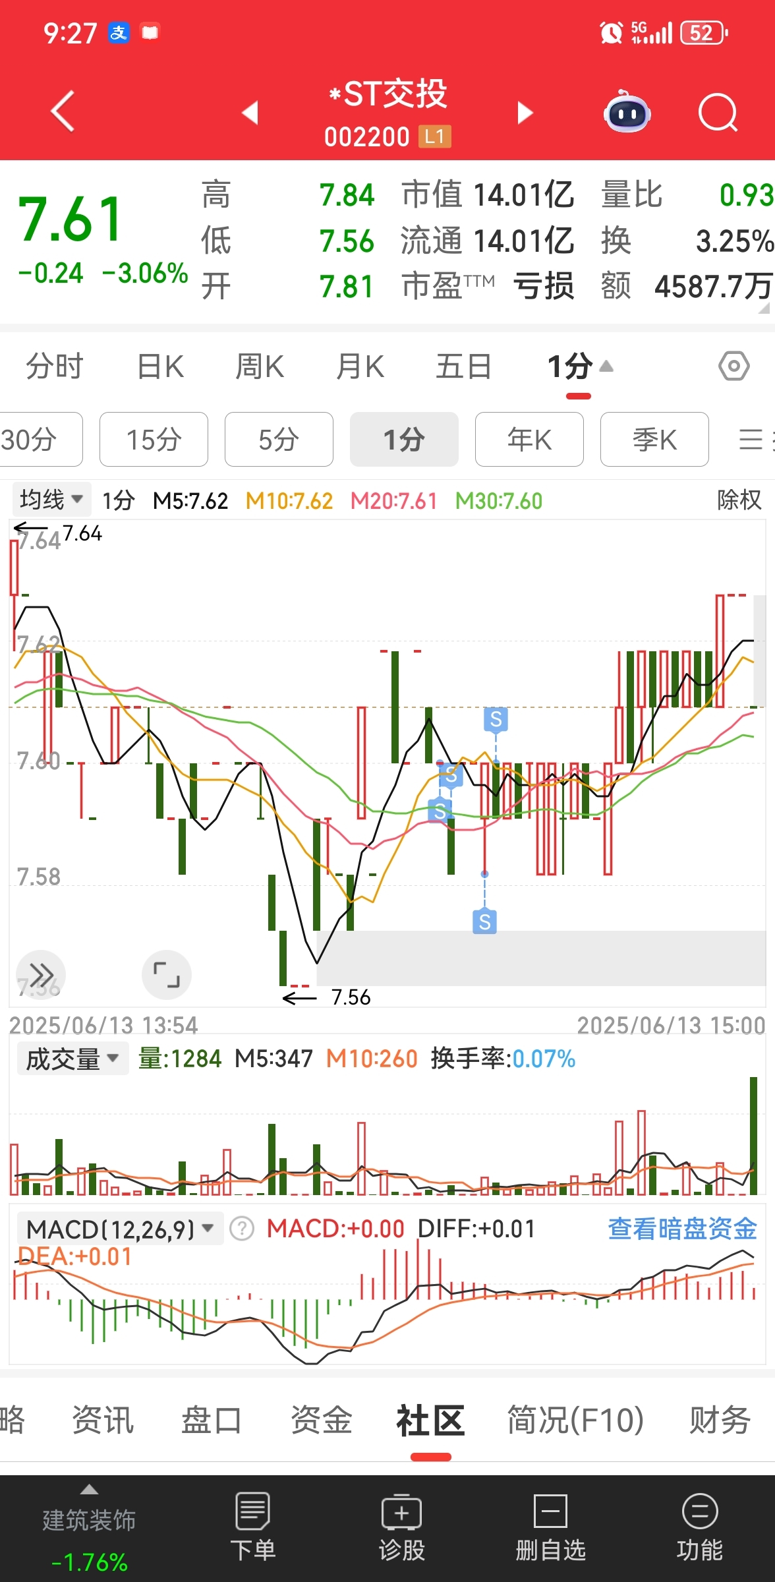Select the 年K period button
This screenshot has width=775, height=1582.
click(x=529, y=439)
